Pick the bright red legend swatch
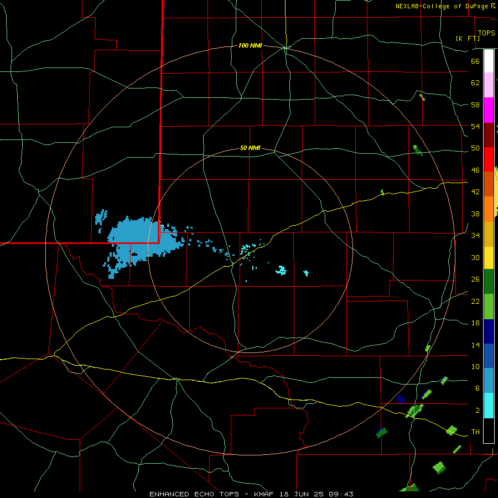 pos(489,159)
